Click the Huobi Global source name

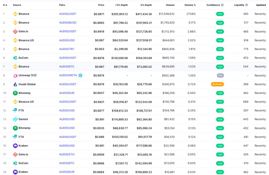[27, 84]
